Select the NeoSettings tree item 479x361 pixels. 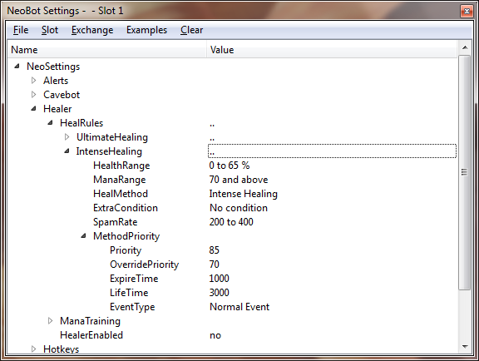click(x=53, y=67)
